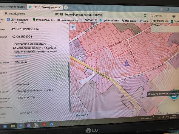Image resolution: width=179 pixels, height=134 pixels.
Task: Open the taskbar clock and date
Action: pyautogui.click(x=174, y=117)
